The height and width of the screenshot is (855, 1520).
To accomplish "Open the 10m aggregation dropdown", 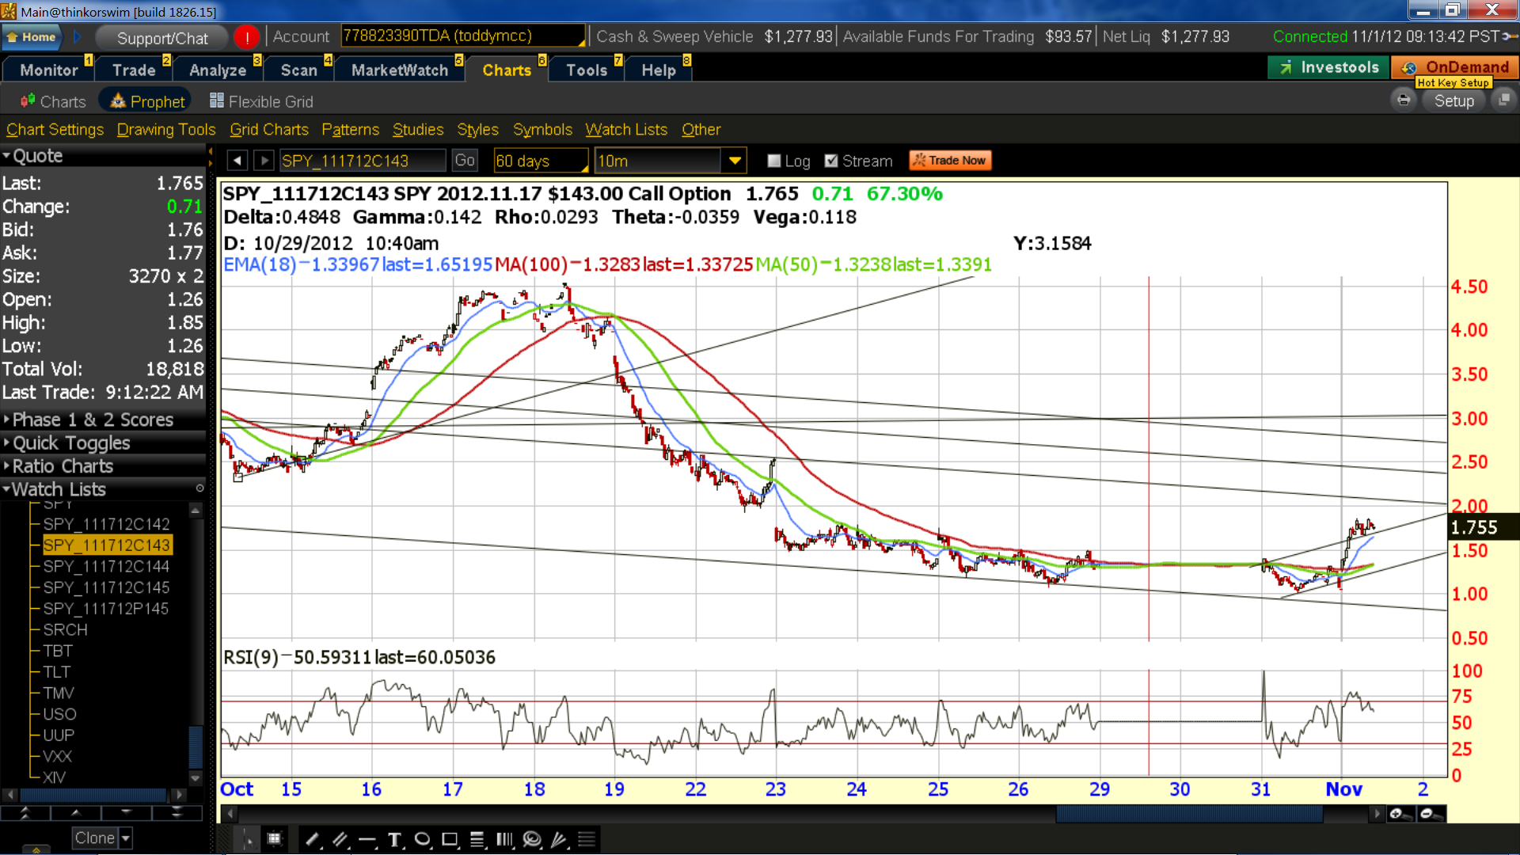I will coord(735,161).
